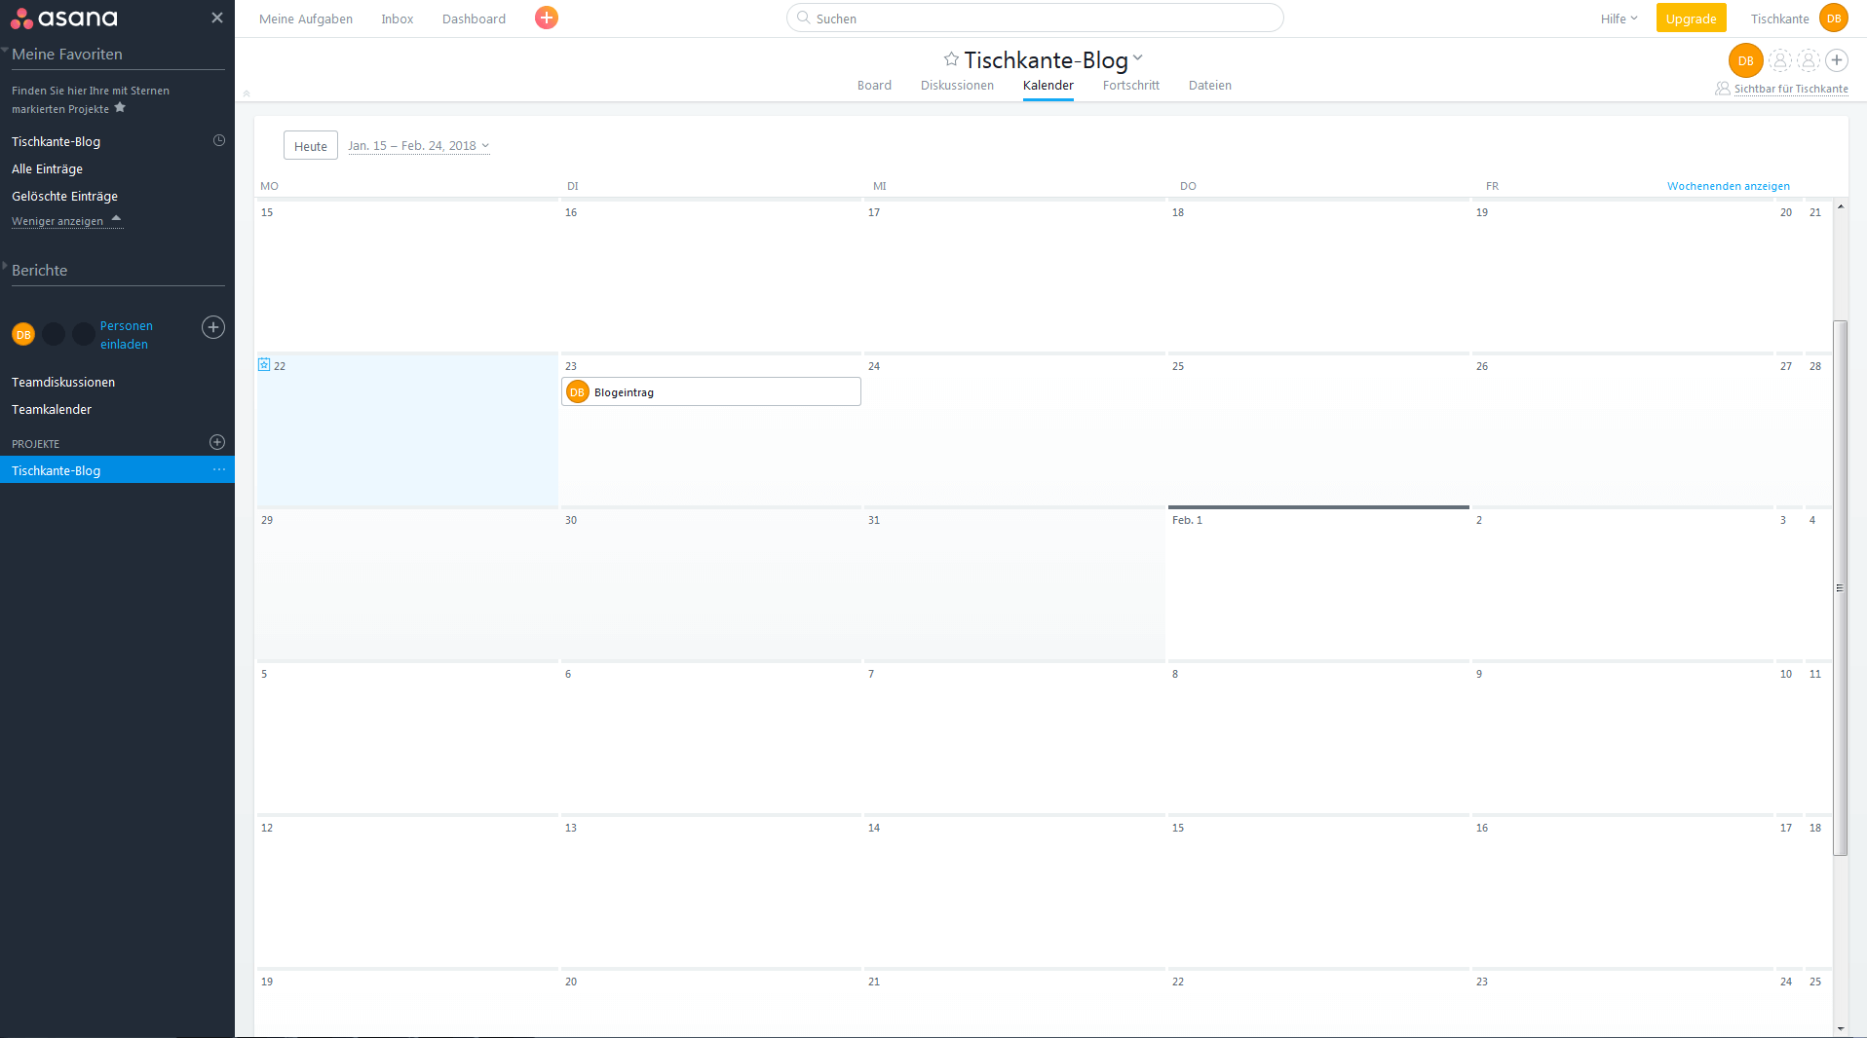Click the DB team member avatar in the sidebar
1867x1038 pixels.
tap(23, 334)
